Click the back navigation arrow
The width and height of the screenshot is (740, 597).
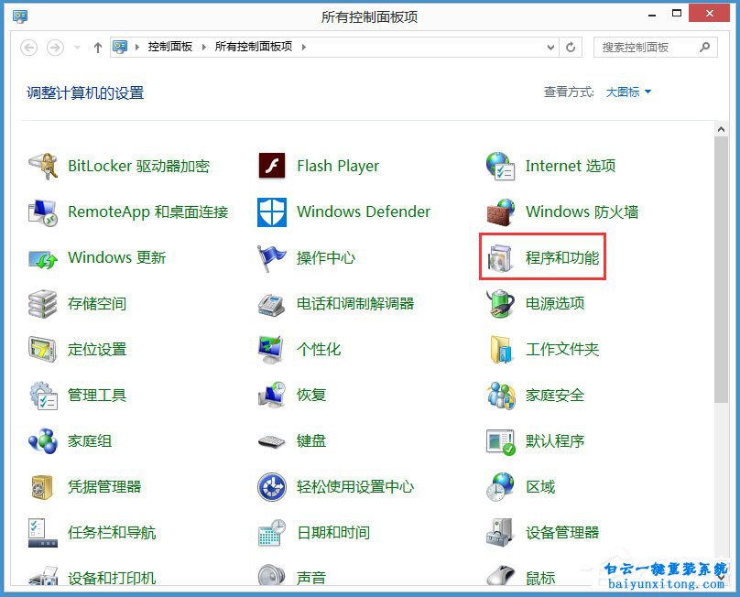click(28, 47)
